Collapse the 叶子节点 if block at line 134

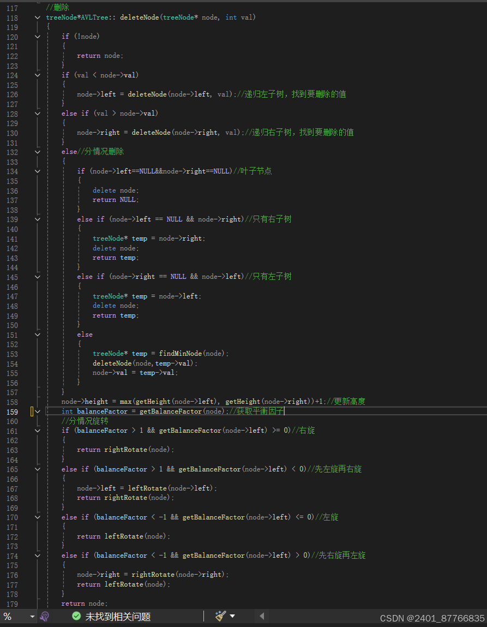37,171
